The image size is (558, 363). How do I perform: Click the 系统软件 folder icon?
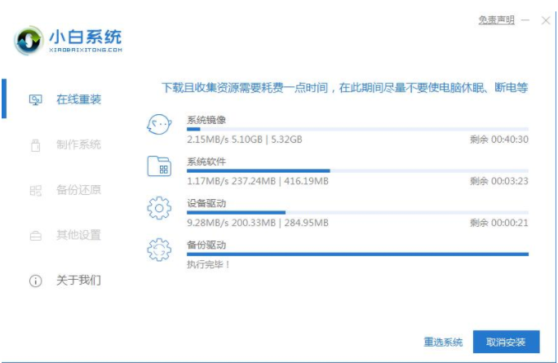point(158,166)
